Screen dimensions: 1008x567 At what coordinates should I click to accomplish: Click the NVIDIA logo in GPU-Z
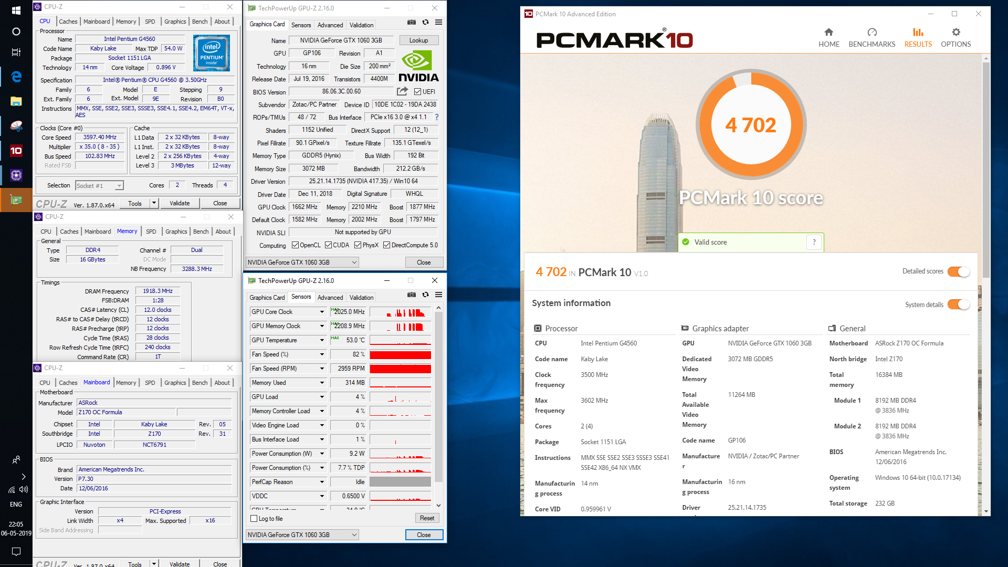418,66
